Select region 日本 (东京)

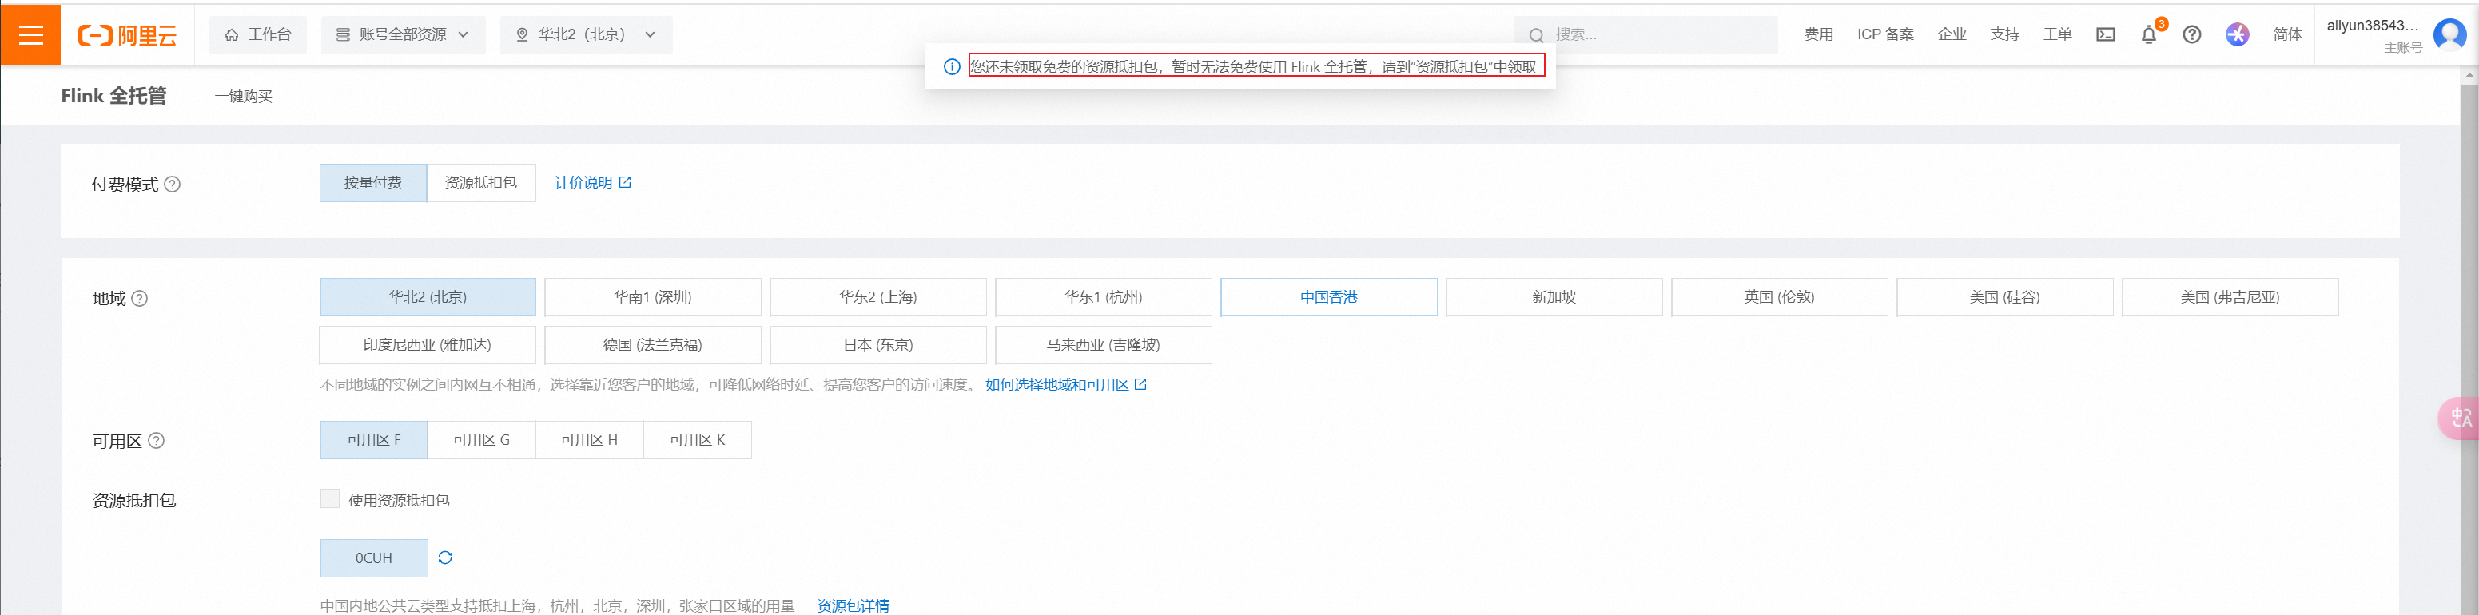(x=878, y=346)
